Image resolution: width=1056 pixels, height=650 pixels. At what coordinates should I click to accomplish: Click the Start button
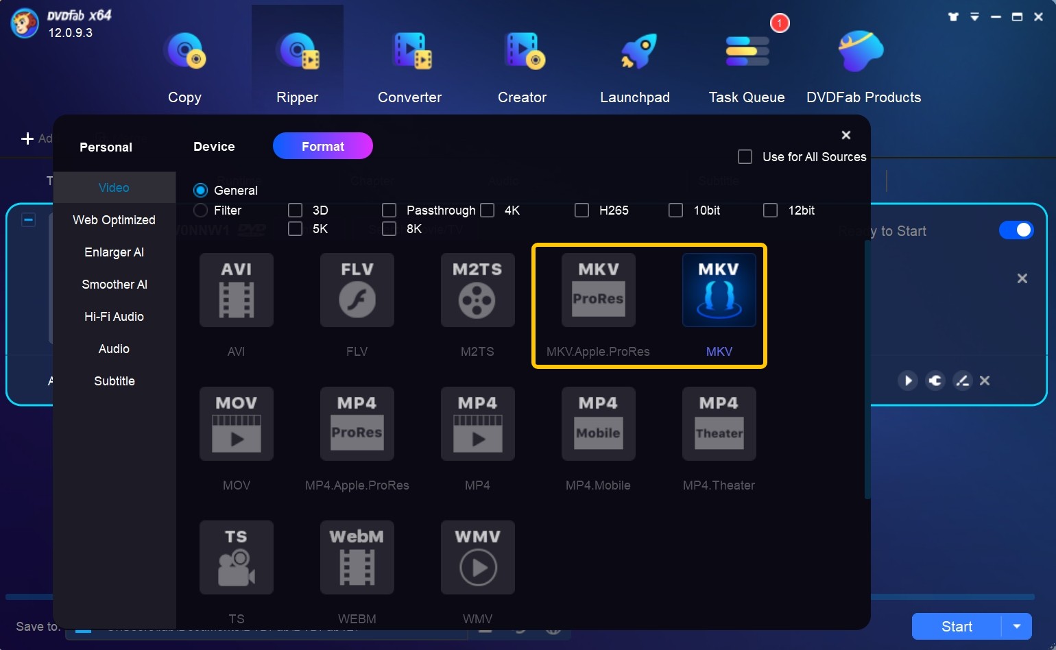tap(957, 626)
